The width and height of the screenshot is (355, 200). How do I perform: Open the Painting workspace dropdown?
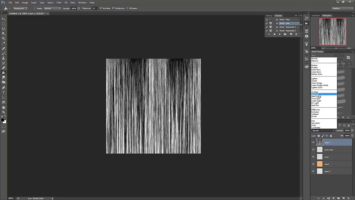(x=343, y=8)
